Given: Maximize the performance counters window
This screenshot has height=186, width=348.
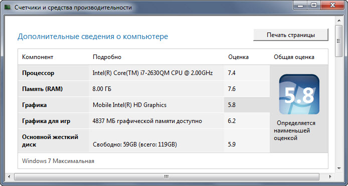Looking at the screenshot, I should (314, 5).
